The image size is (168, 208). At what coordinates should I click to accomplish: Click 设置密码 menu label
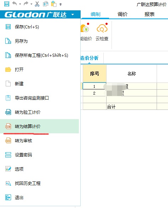pyautogui.click(x=23, y=155)
